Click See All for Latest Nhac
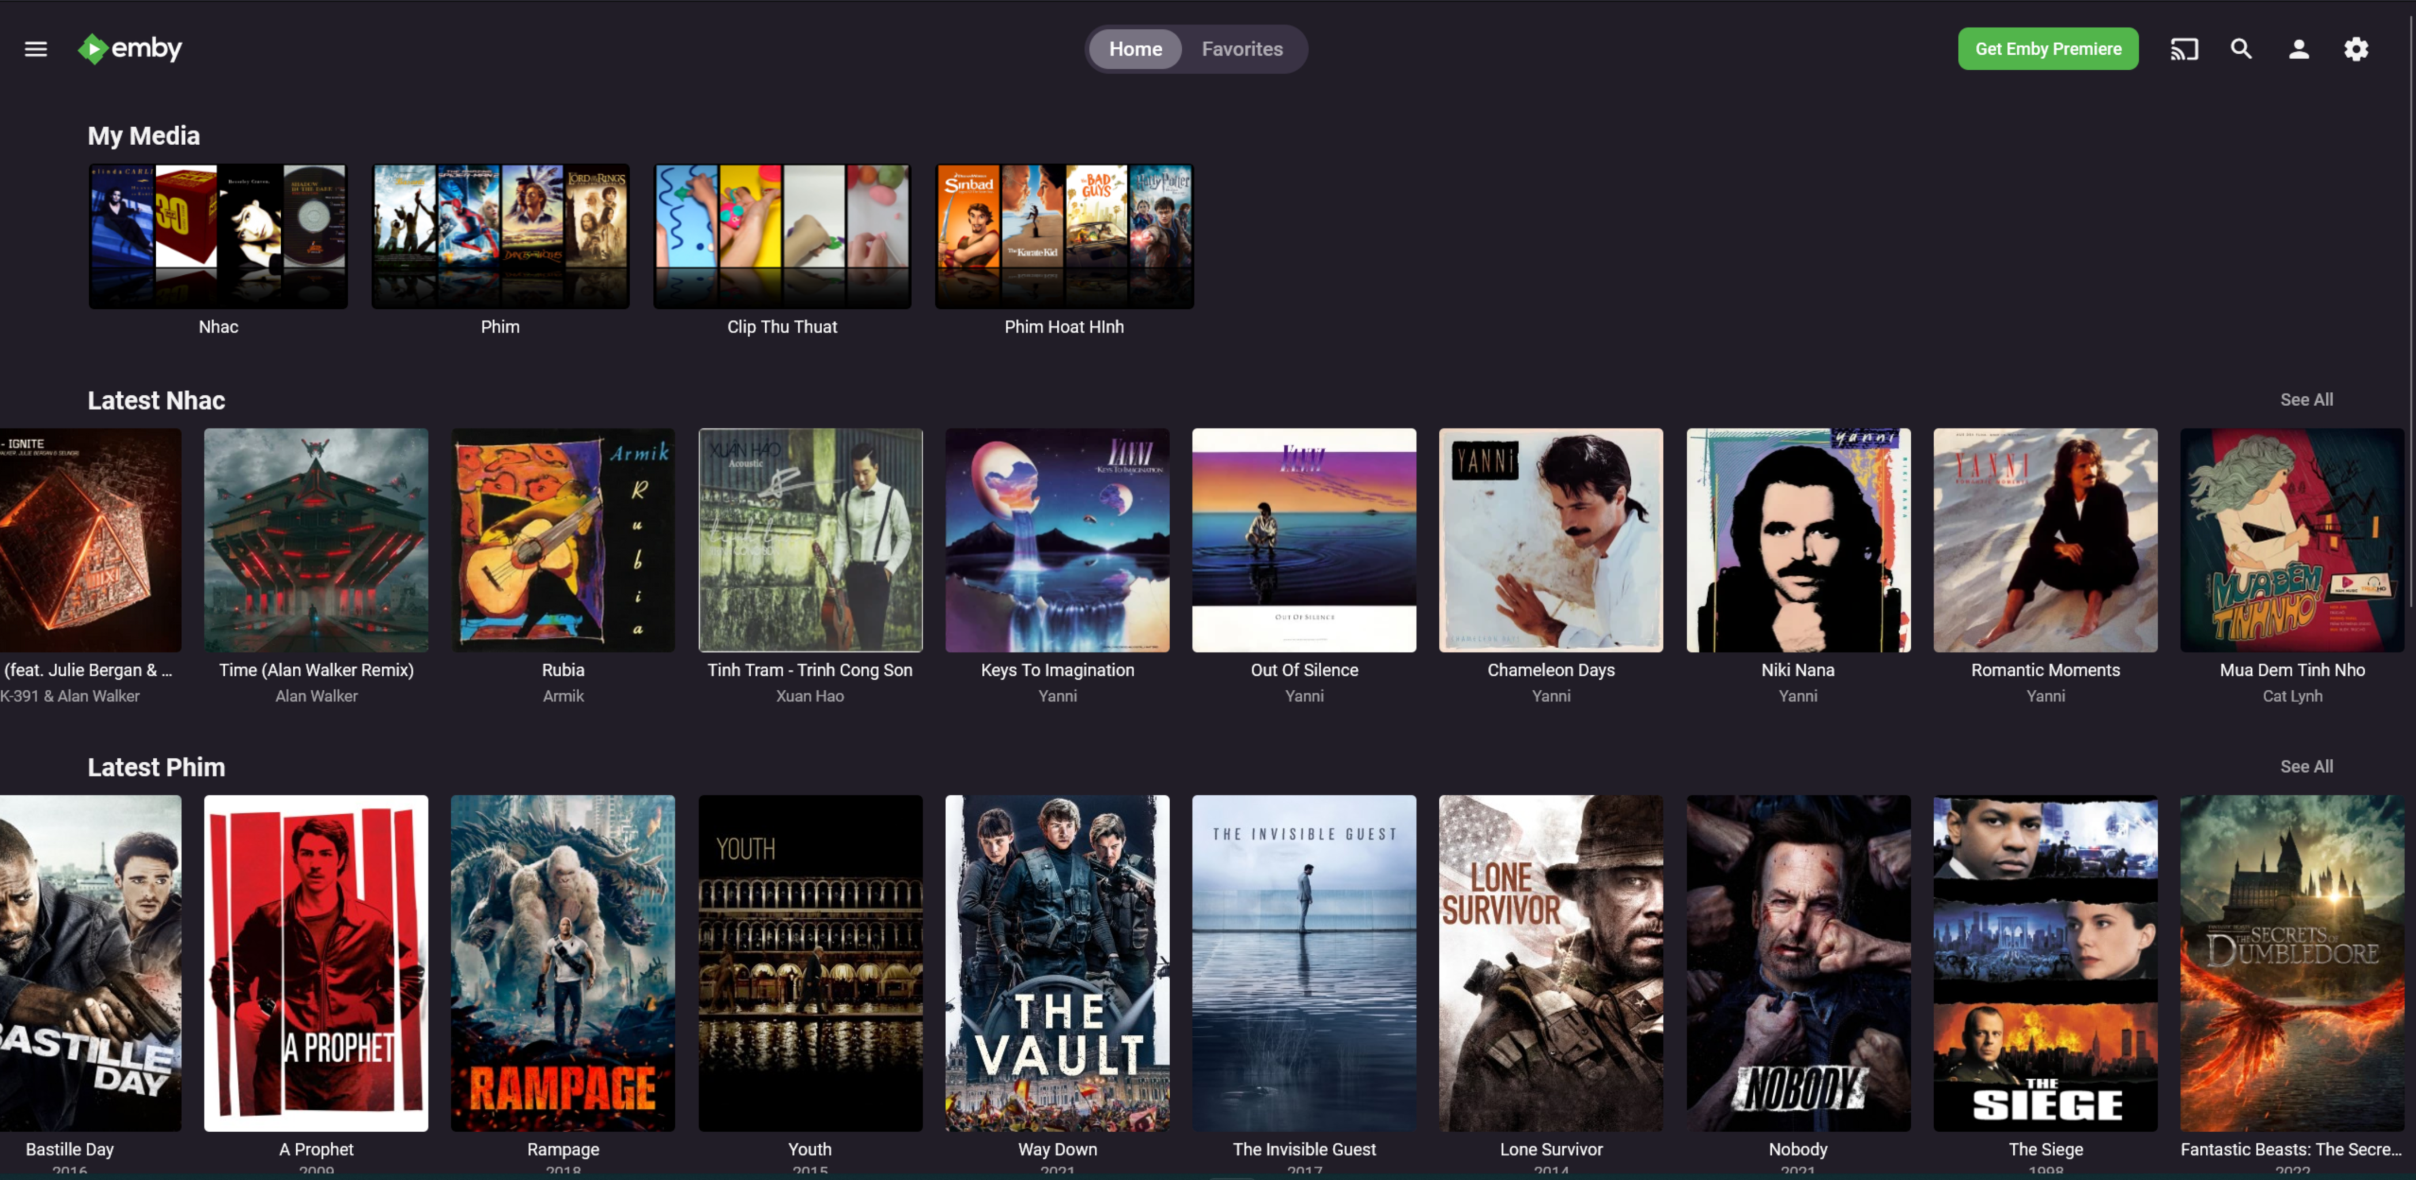Image resolution: width=2416 pixels, height=1180 pixels. pyautogui.click(x=2307, y=399)
